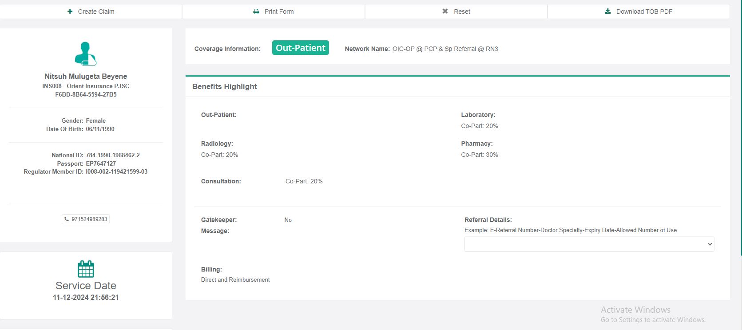
Task: Click the passport number EP7647127
Action: tap(101, 163)
